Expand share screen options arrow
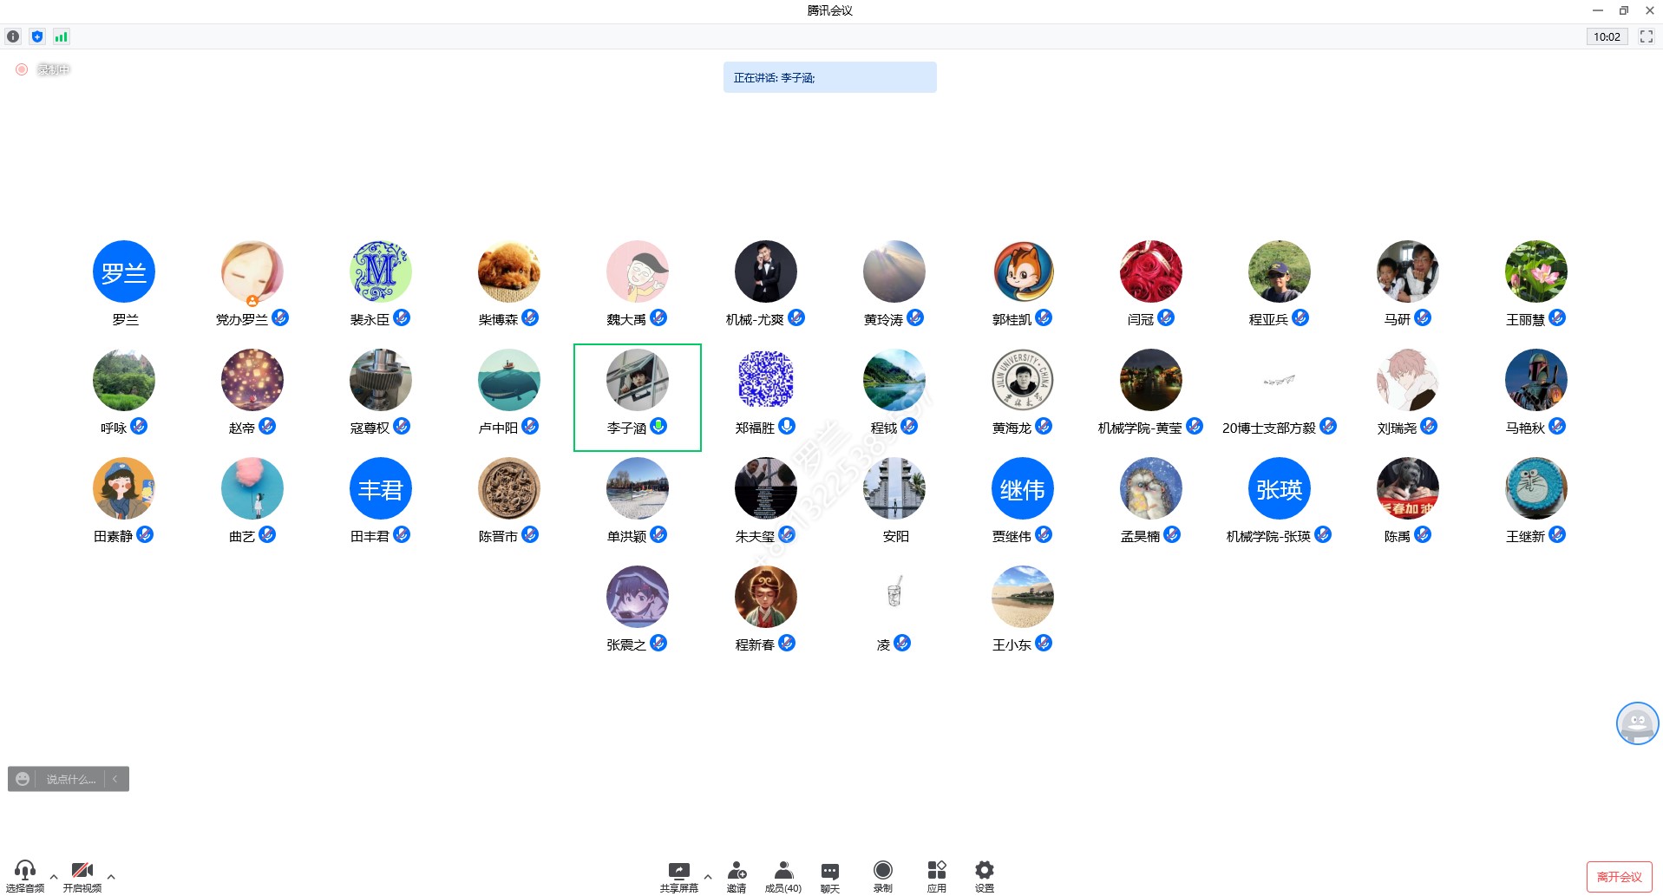 (x=708, y=876)
